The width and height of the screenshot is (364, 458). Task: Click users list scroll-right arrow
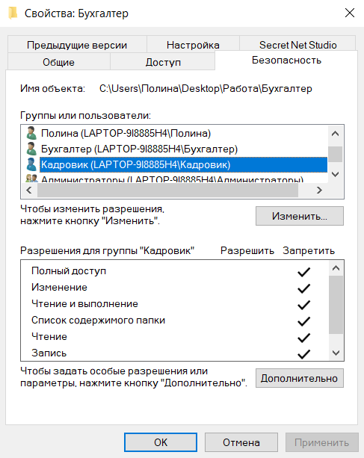click(x=319, y=191)
